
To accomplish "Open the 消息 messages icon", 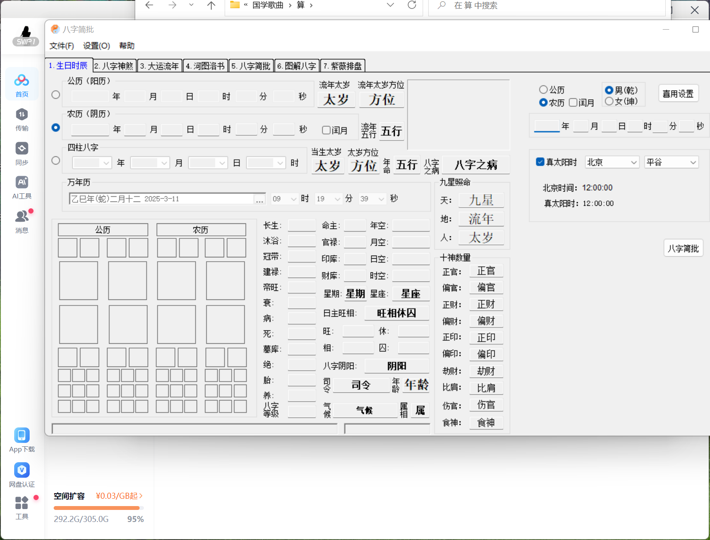I will pyautogui.click(x=22, y=221).
